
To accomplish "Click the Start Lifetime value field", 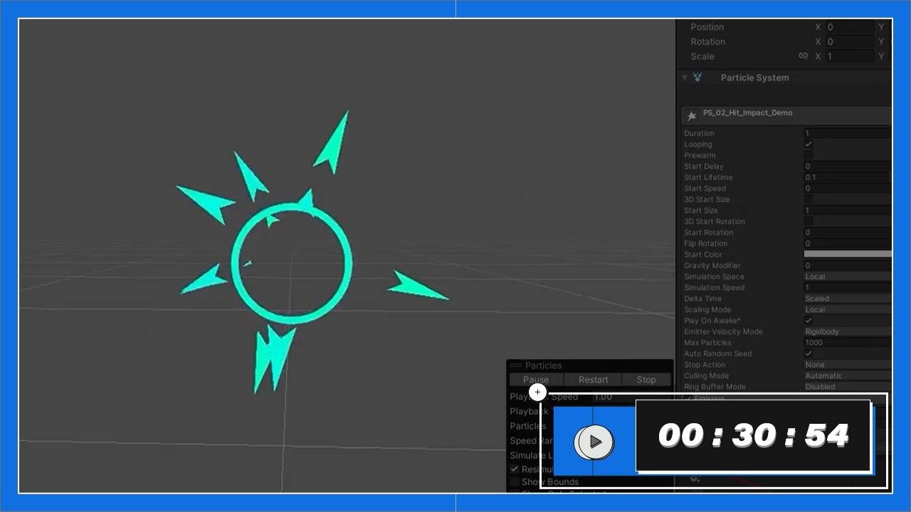I will click(x=846, y=177).
